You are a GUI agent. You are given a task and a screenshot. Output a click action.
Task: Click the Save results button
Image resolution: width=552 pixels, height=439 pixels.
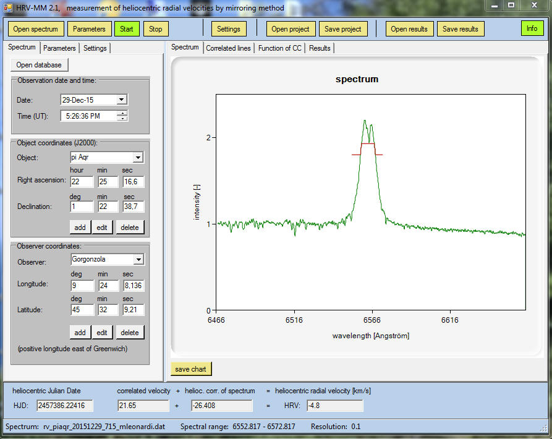[x=460, y=29]
